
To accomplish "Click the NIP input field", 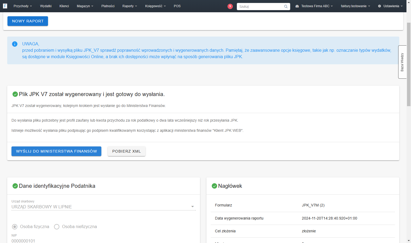I will [x=103, y=241].
